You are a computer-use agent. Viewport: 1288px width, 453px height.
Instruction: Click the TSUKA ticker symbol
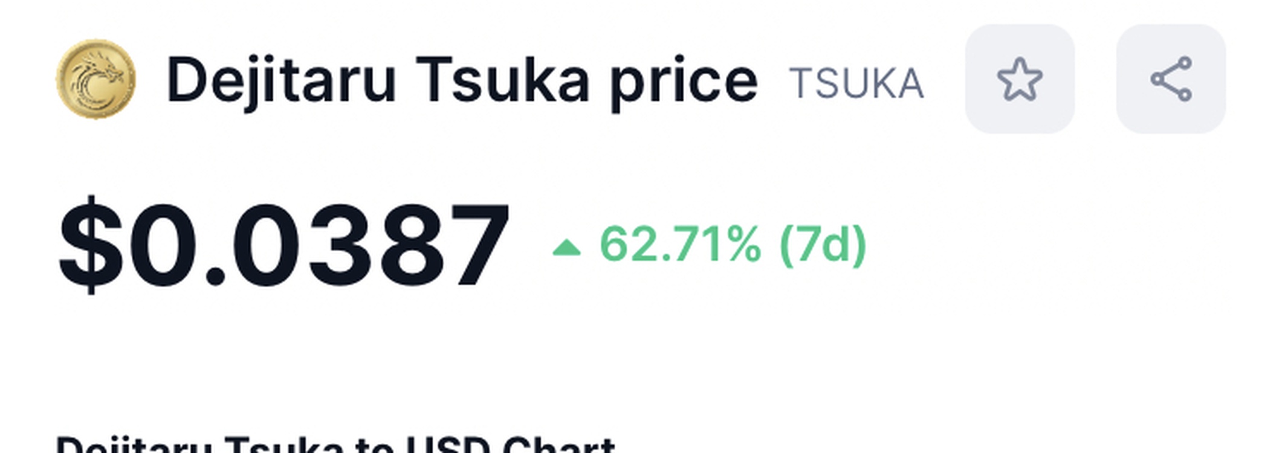coord(856,83)
